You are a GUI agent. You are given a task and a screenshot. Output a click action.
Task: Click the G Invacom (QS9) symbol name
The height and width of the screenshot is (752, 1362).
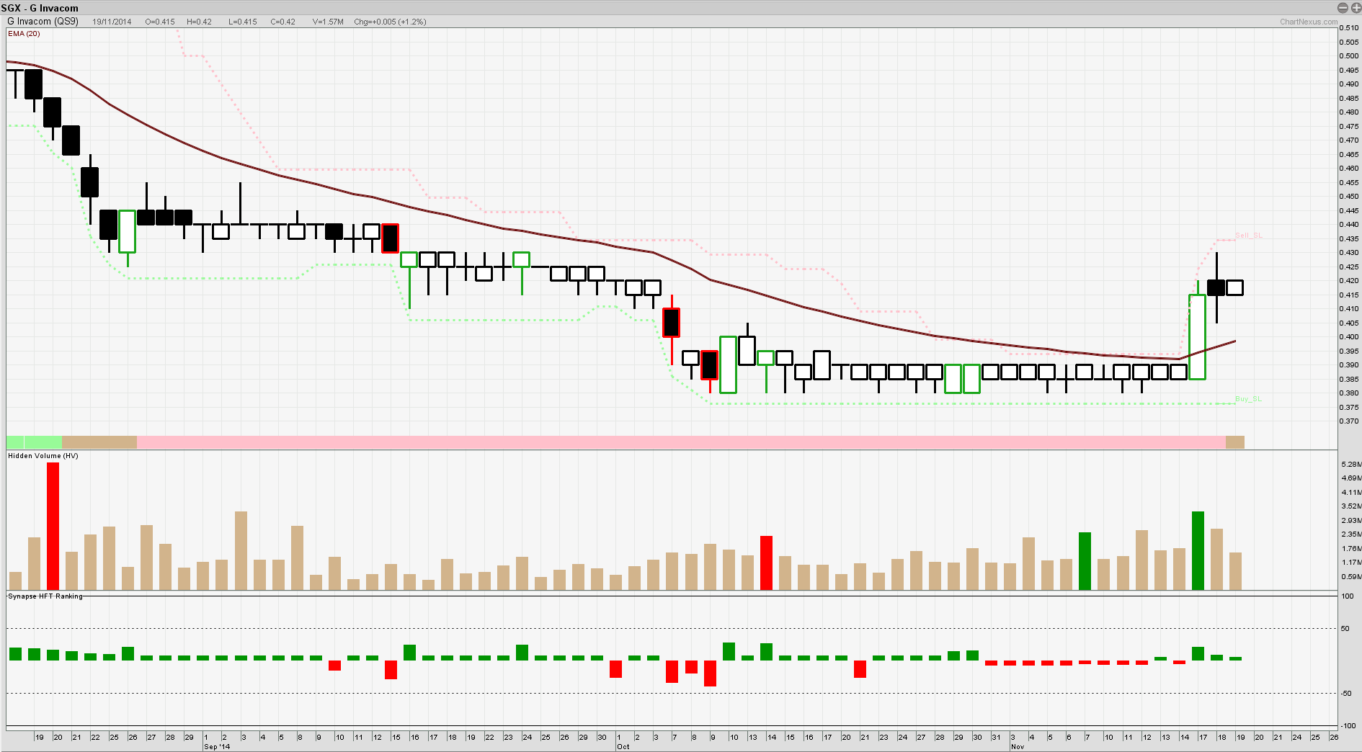[43, 22]
